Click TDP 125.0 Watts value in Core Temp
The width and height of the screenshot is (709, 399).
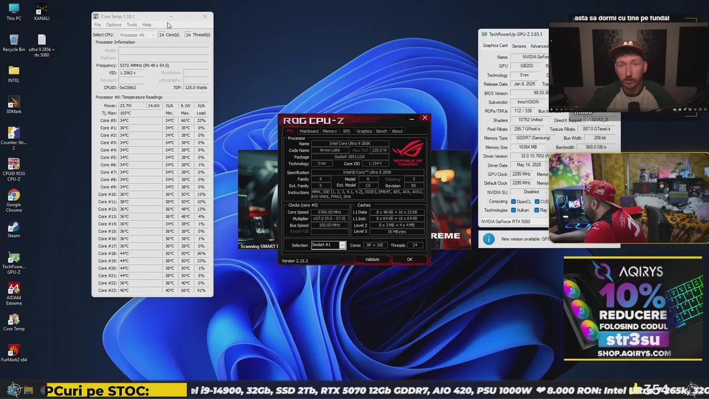196,88
